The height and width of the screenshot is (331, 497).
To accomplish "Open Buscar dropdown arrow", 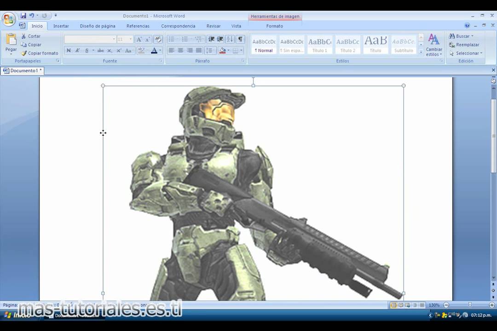I will (472, 36).
